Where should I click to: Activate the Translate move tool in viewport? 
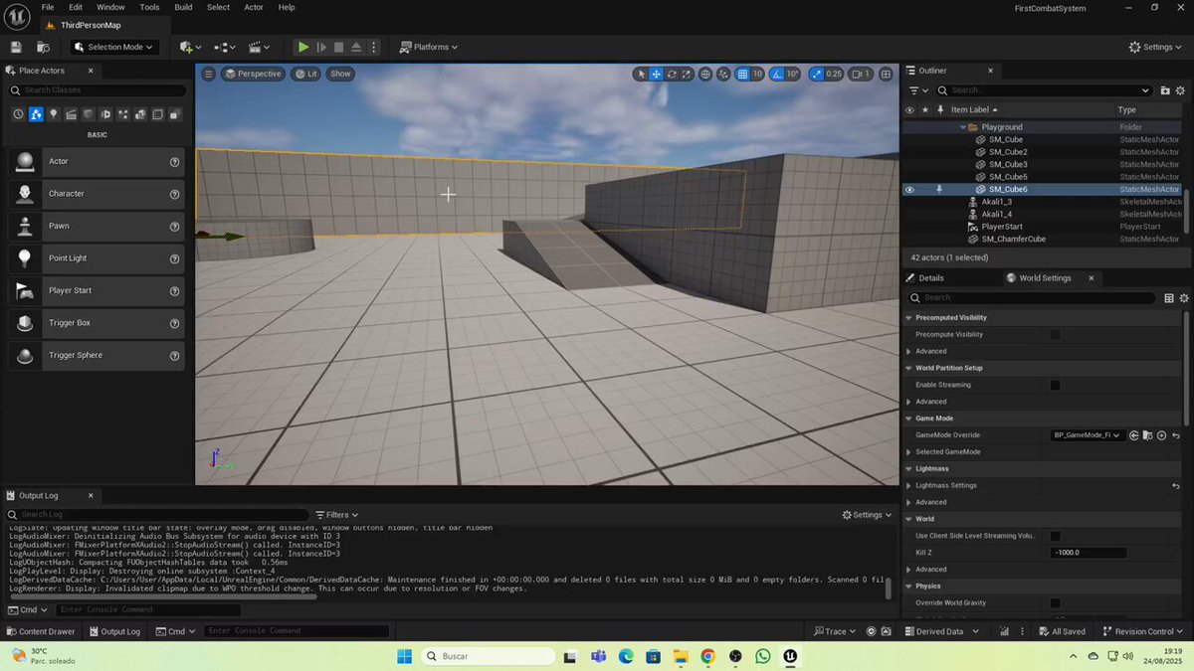pos(657,74)
